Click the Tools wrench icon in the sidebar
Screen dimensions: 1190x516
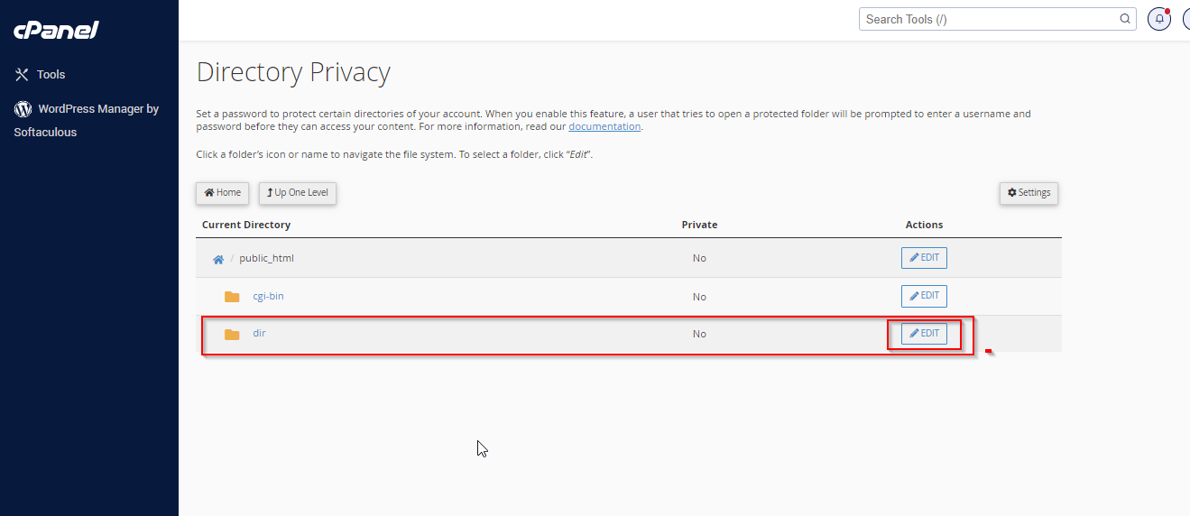coord(23,75)
